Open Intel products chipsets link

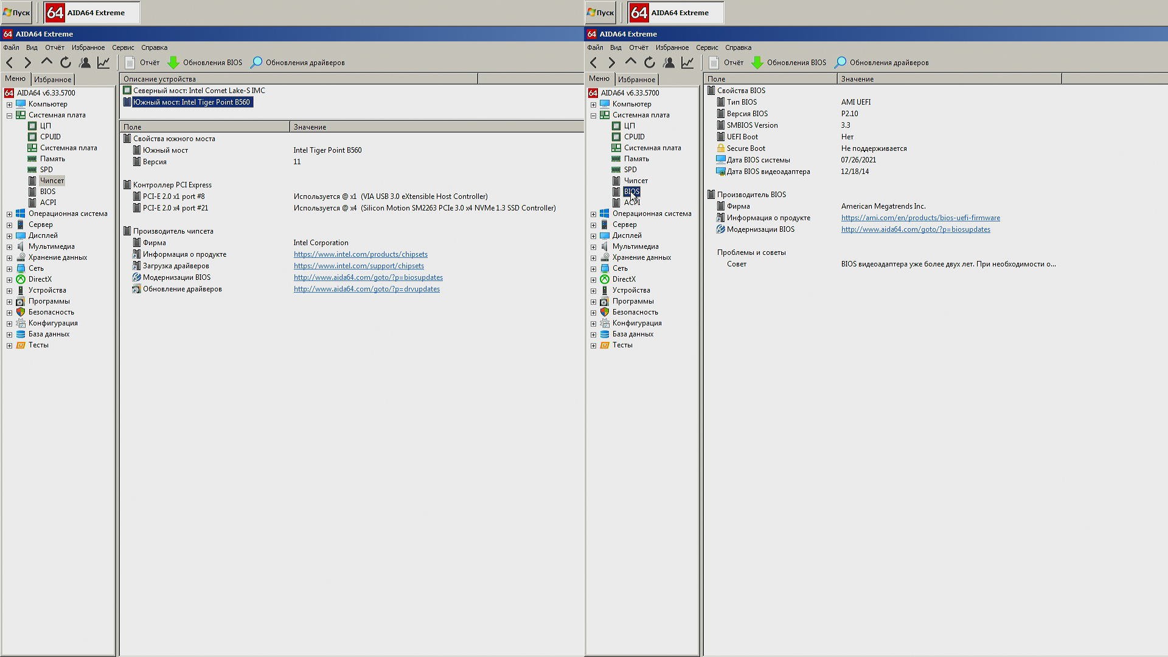coord(360,254)
